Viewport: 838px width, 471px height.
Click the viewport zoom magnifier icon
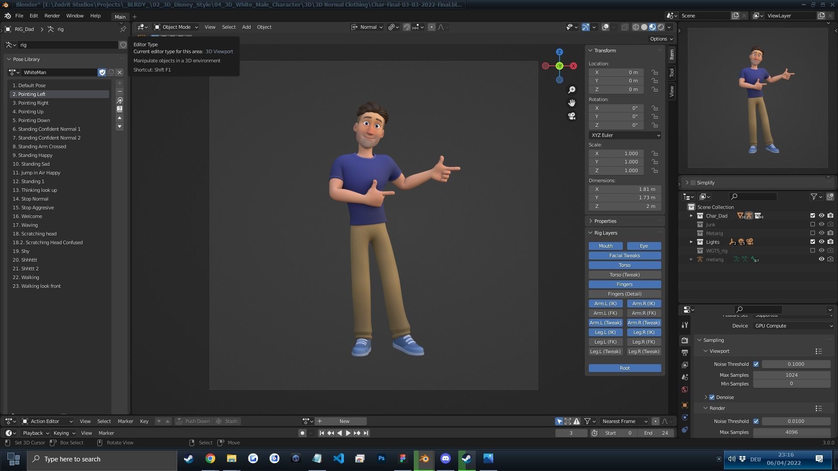pos(572,90)
